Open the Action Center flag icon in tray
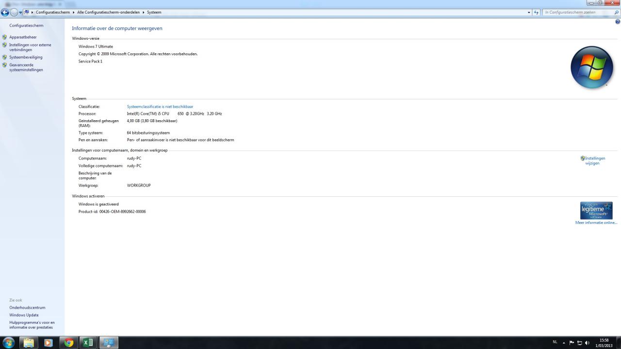 click(x=572, y=343)
